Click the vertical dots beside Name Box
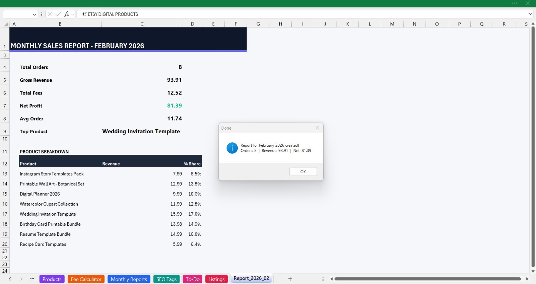Viewport: 536px width, 284px height. 42,14
